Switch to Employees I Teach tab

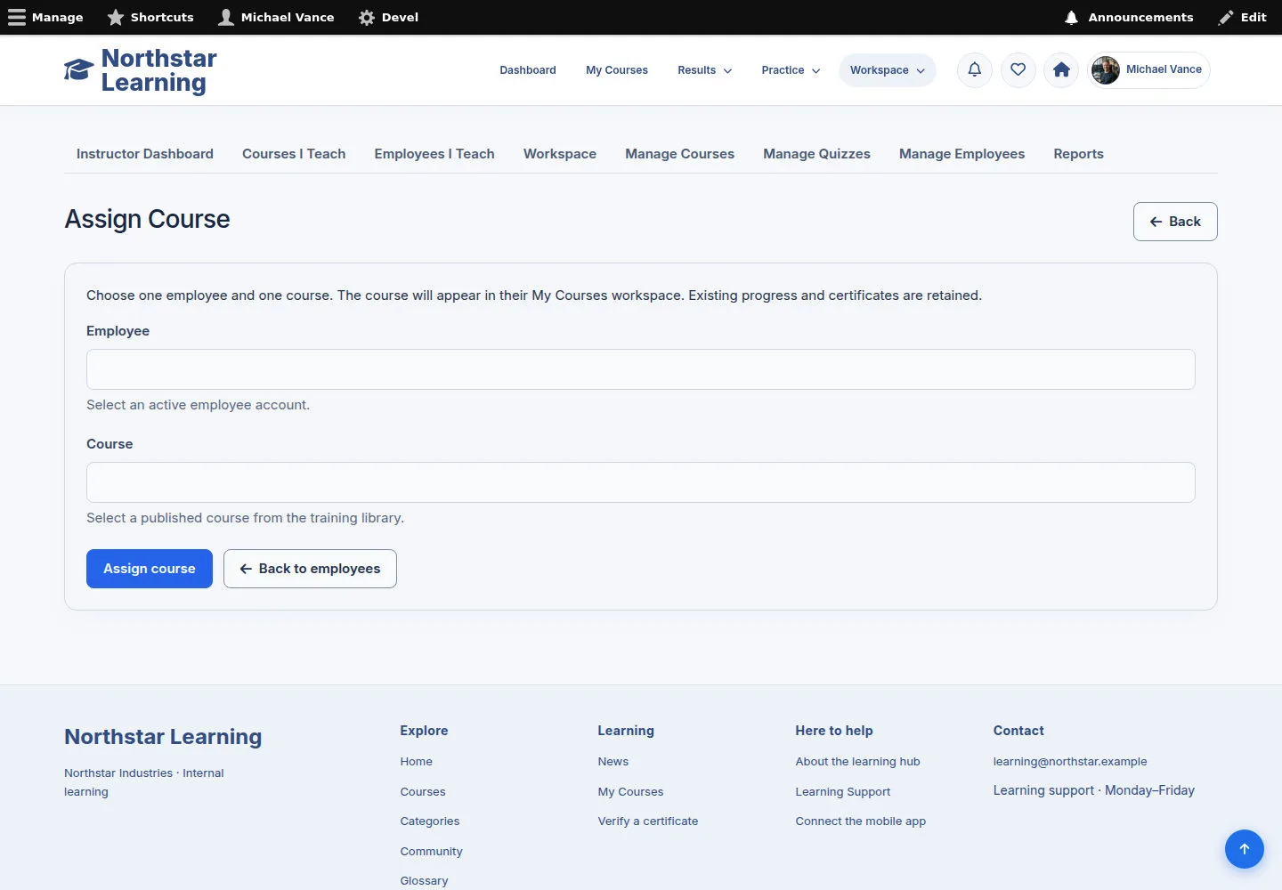point(434,154)
